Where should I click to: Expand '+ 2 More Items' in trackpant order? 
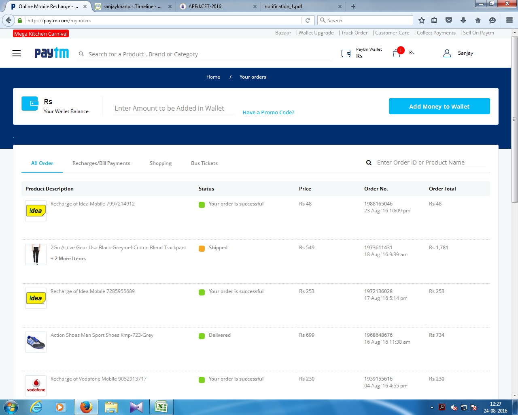68,259
